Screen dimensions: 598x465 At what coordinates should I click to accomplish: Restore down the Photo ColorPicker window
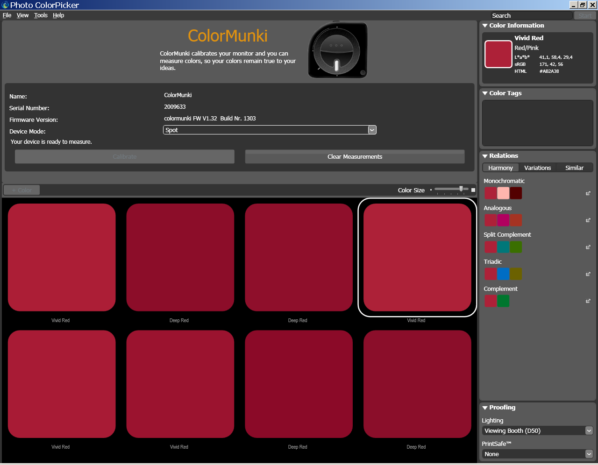pos(582,5)
